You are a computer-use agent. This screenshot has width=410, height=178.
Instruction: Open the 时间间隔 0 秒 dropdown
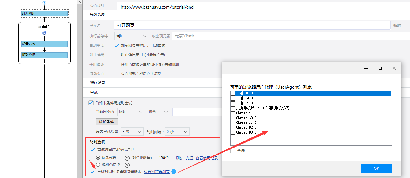pos(177,132)
